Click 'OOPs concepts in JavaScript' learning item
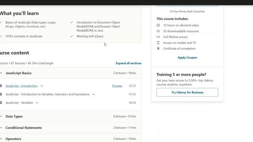 coord(24,36)
